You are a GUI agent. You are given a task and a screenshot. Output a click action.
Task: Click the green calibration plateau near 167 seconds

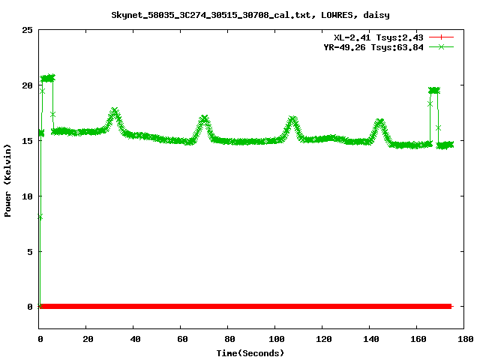[434, 90]
